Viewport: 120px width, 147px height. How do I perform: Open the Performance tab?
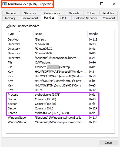tap(52, 13)
